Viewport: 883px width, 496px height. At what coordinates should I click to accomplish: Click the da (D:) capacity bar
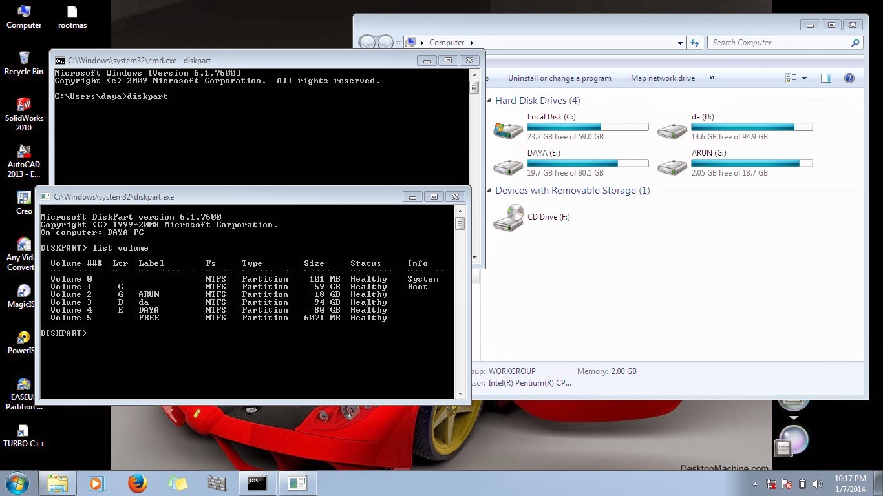coord(752,127)
